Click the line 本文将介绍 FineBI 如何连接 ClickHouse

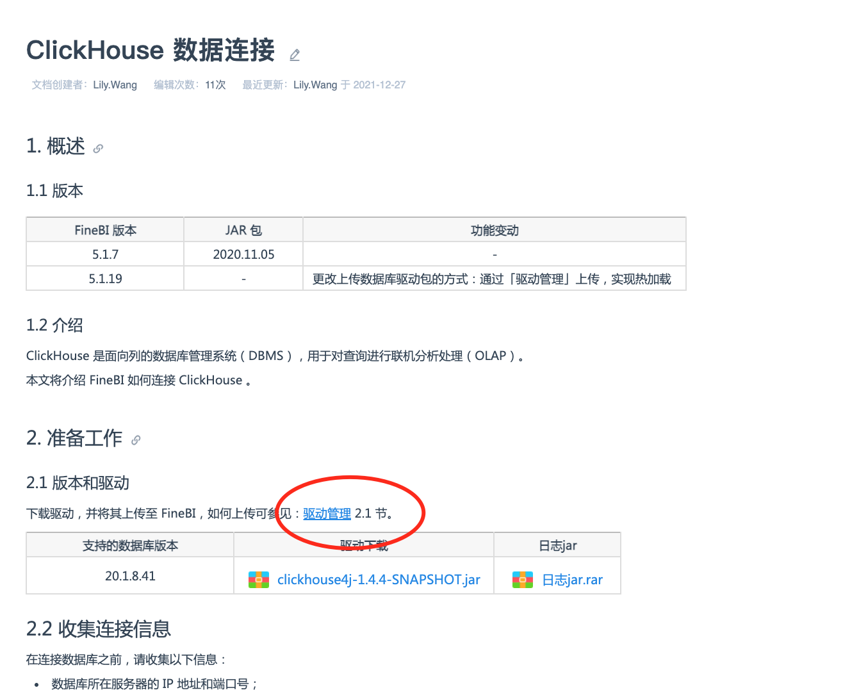click(139, 380)
